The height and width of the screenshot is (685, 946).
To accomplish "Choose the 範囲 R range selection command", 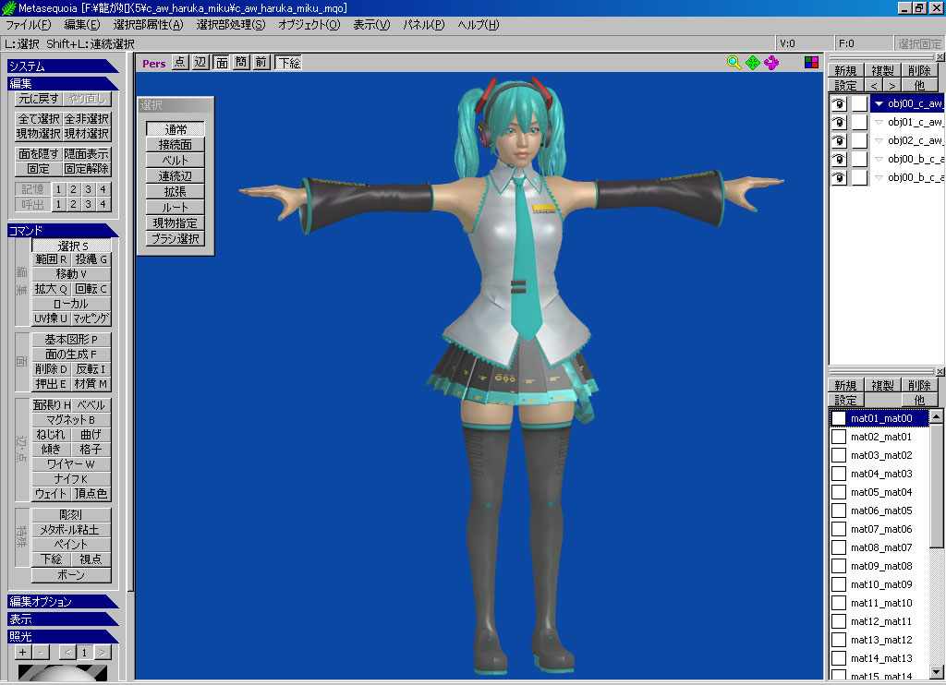I will 52,259.
